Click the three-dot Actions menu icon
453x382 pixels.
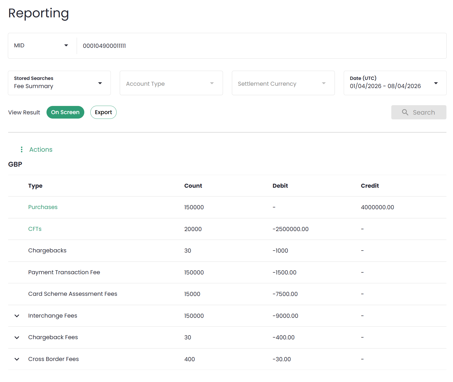[22, 150]
